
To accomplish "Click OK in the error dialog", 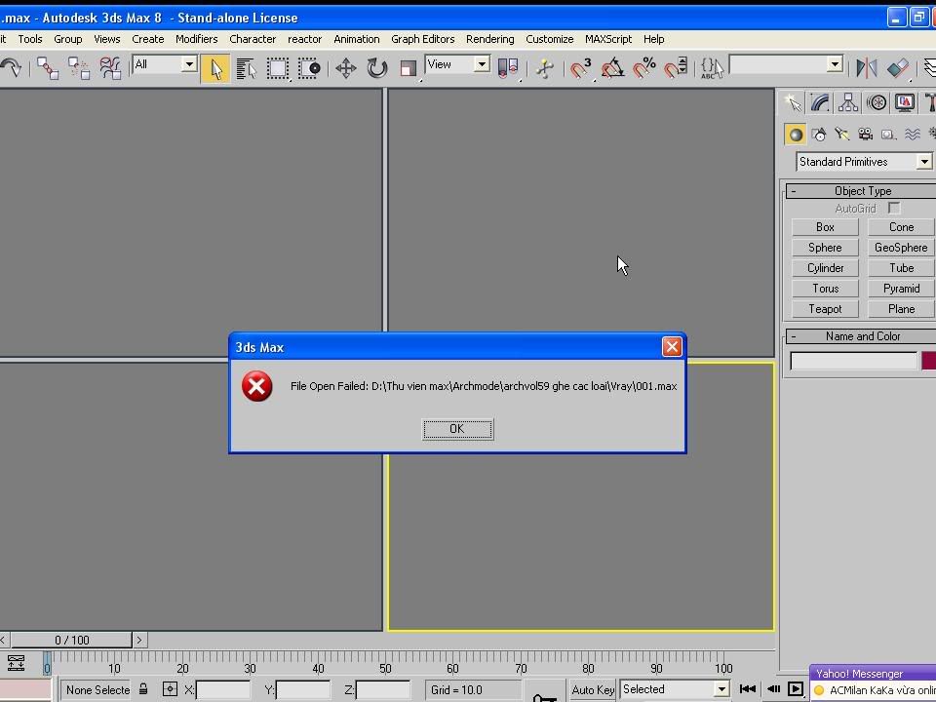I will (458, 429).
